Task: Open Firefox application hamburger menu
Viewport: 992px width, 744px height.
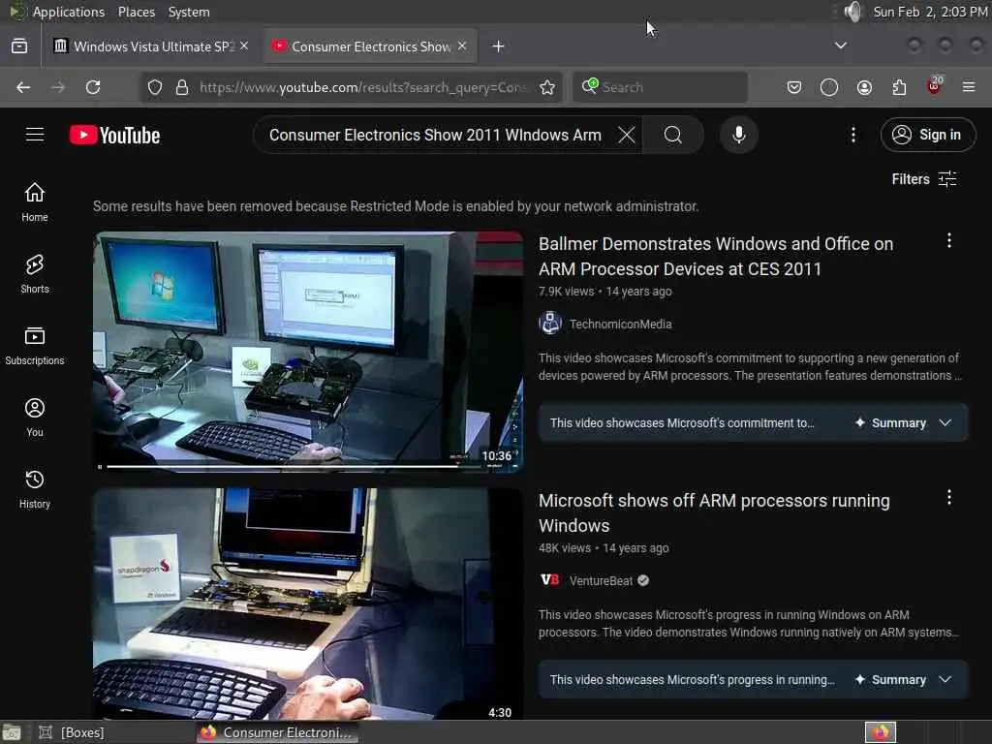Action: [x=969, y=87]
